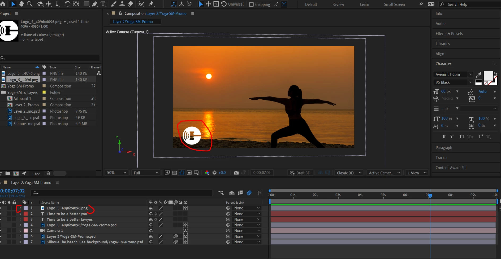Screen dimensions: 501x259
Task: Open the Classic 3D renderer dropdown
Action: click(349, 173)
